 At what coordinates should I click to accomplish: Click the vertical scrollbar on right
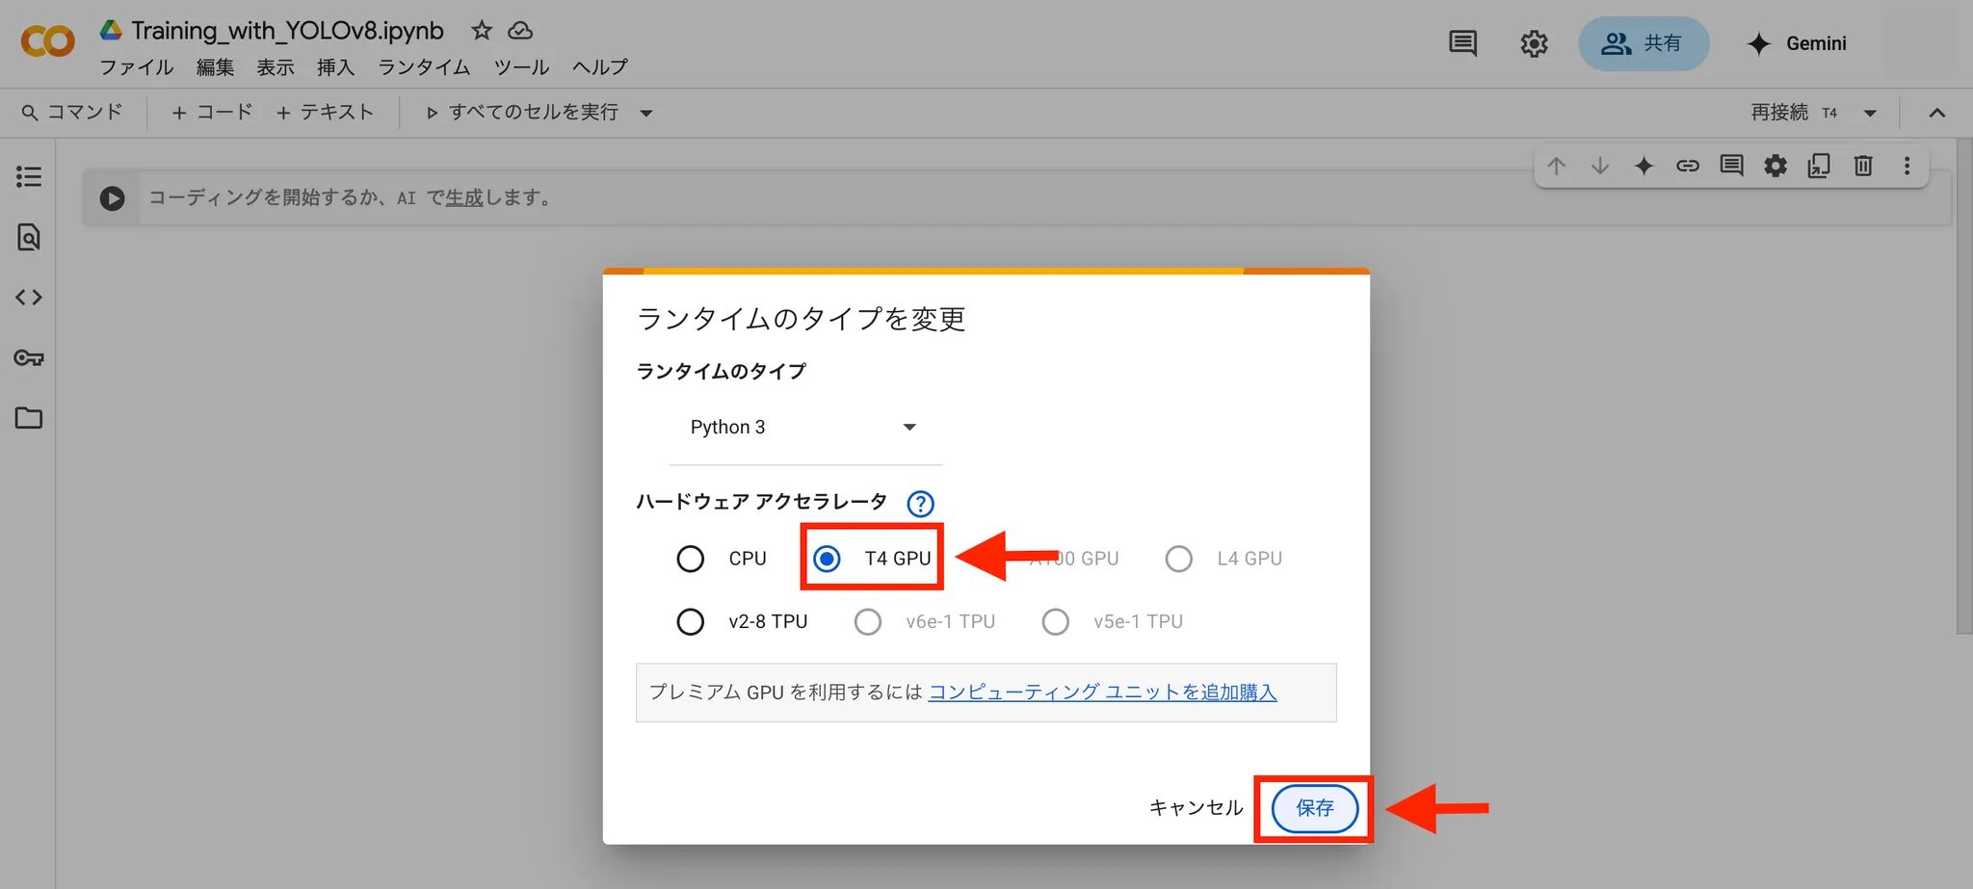pos(1964,385)
